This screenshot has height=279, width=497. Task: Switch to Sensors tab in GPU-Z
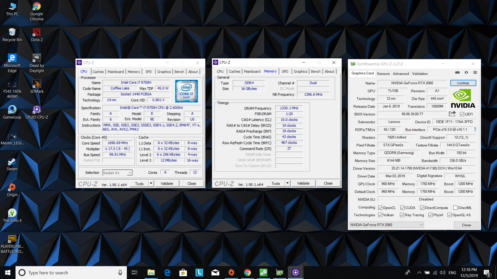[383, 74]
